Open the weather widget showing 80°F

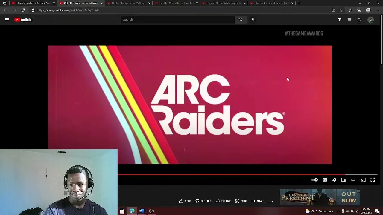tap(320, 211)
